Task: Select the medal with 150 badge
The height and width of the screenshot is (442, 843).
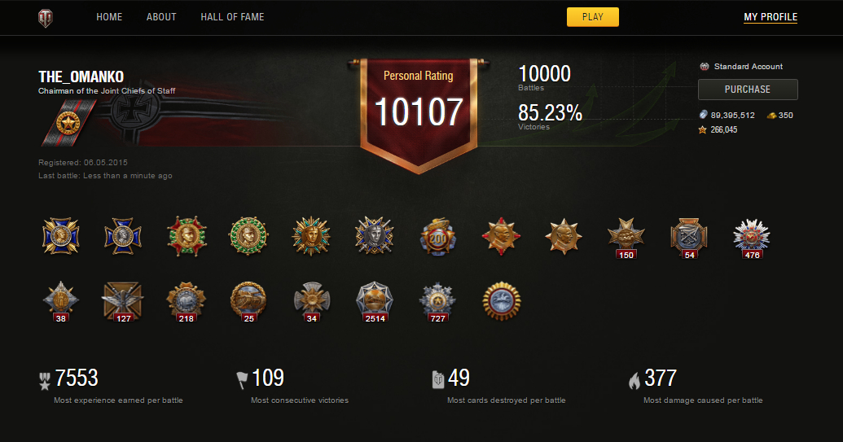Action: pyautogui.click(x=626, y=238)
